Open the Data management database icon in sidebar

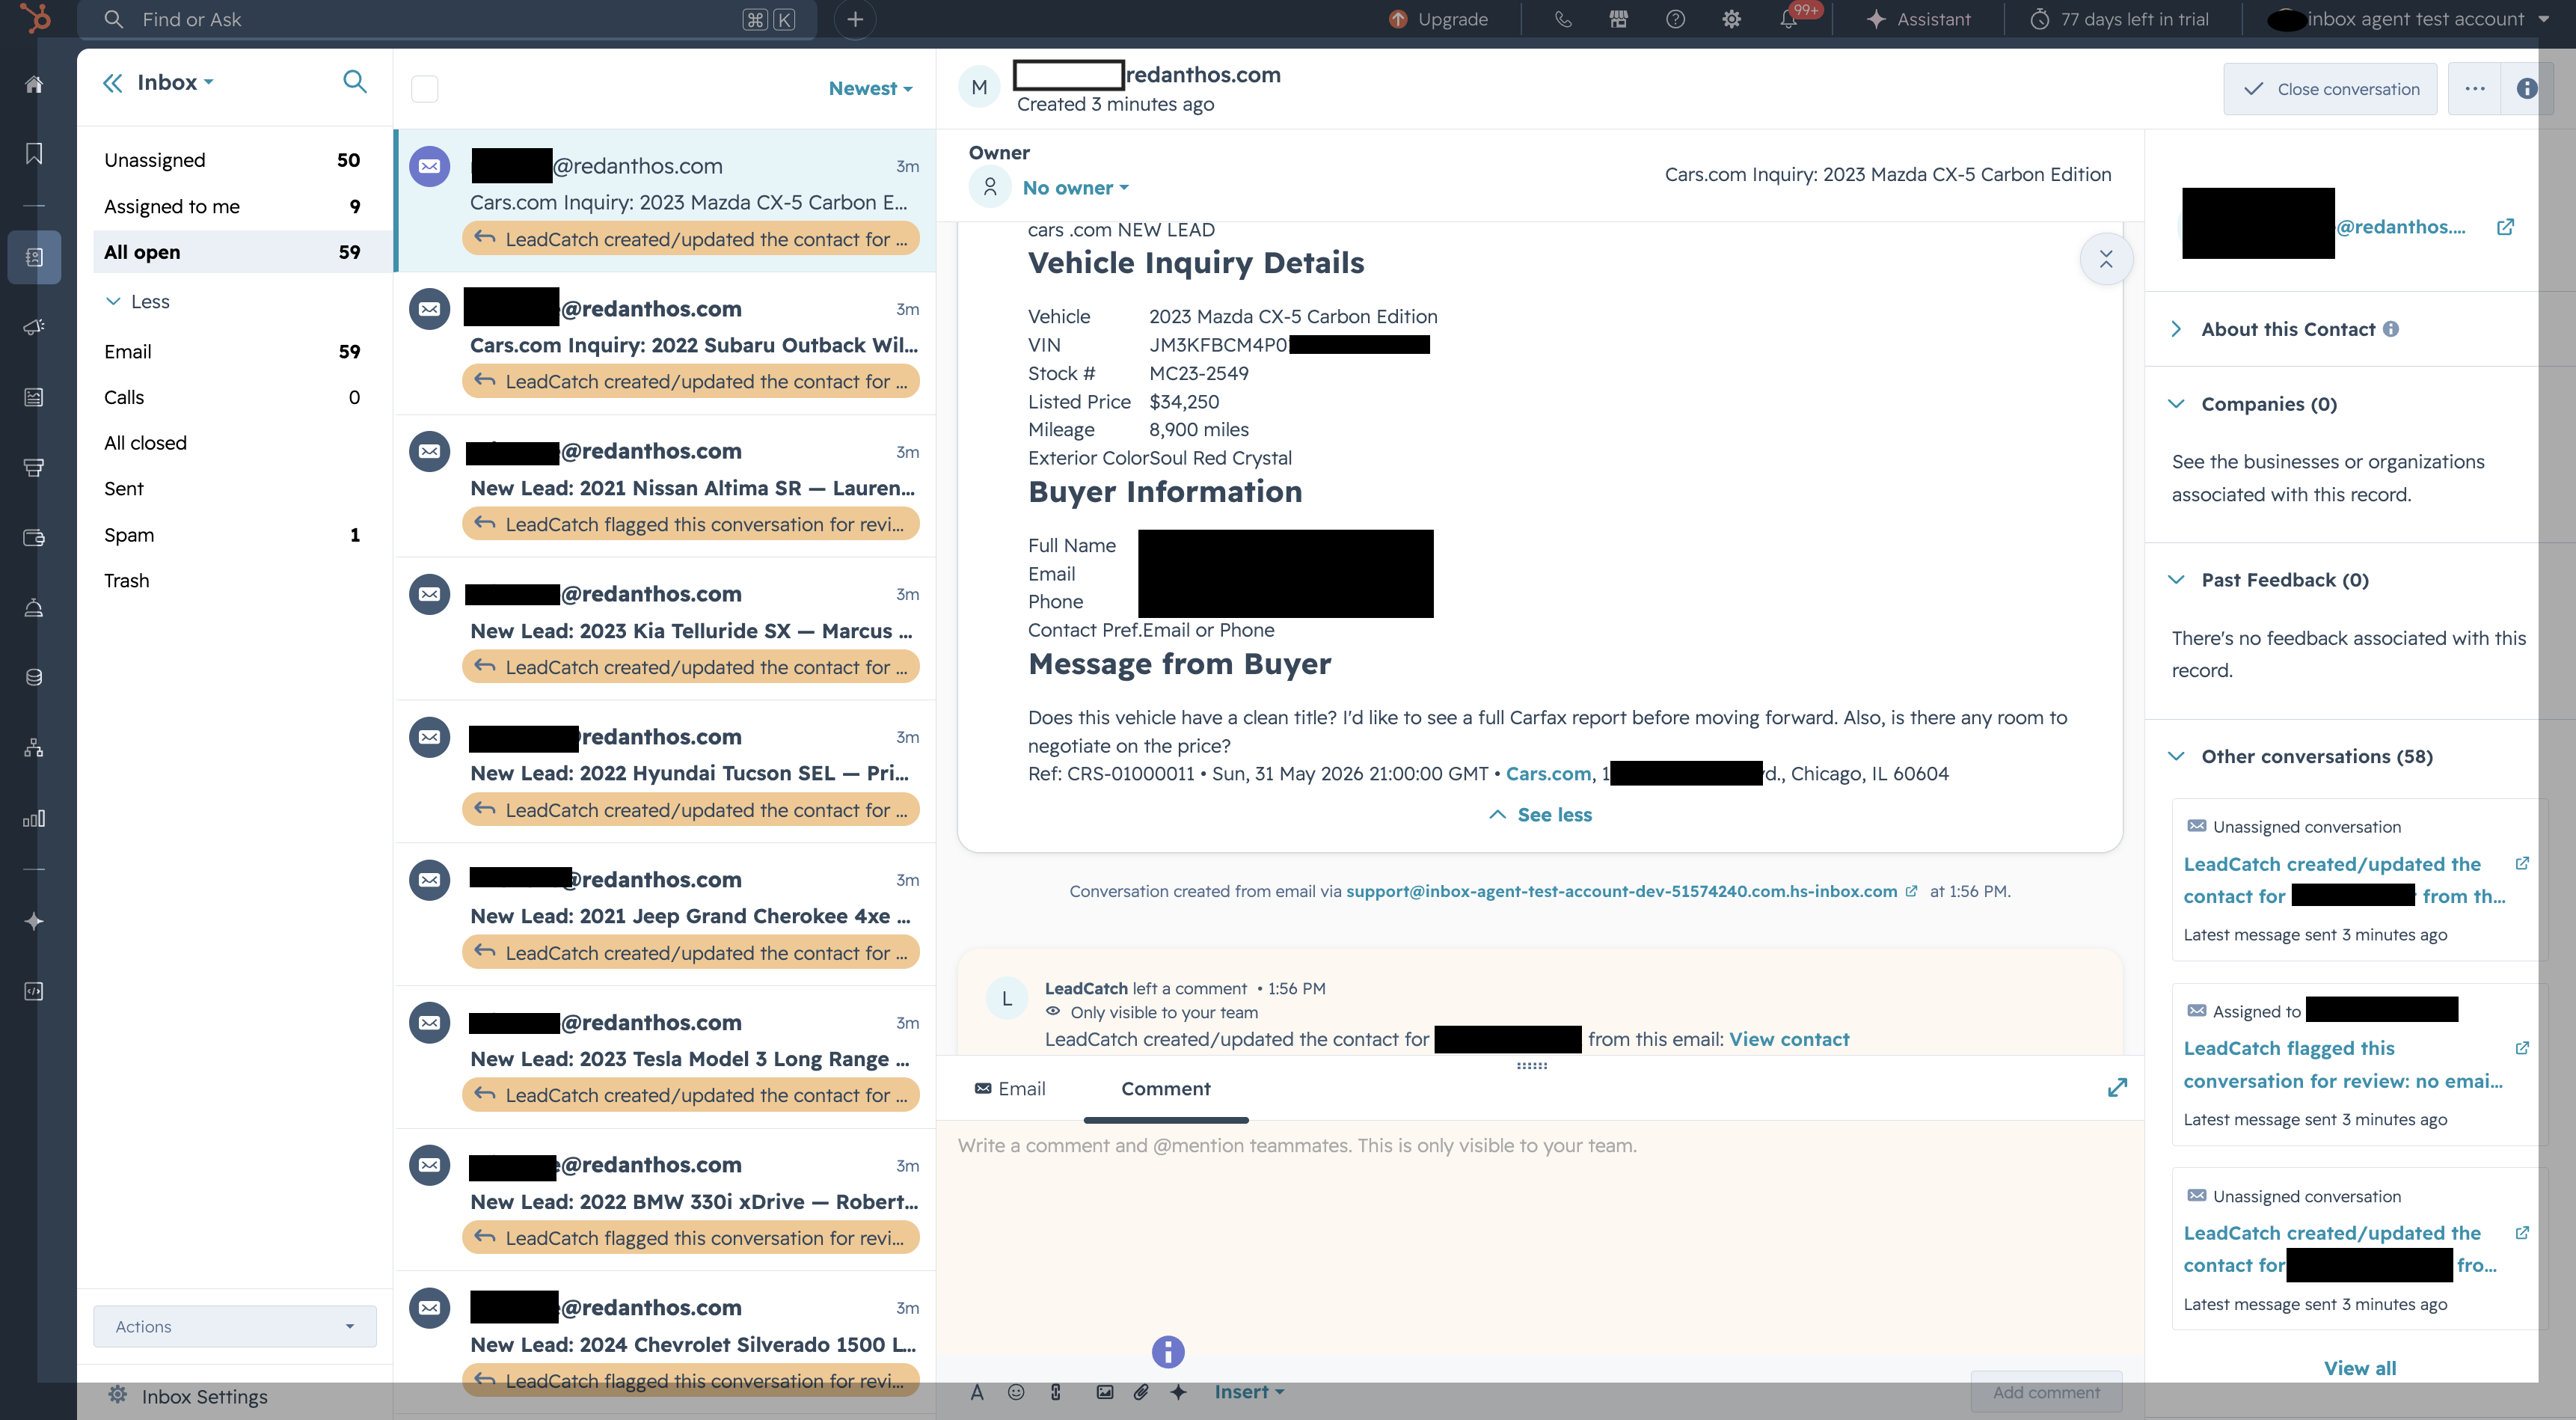pyautogui.click(x=34, y=677)
